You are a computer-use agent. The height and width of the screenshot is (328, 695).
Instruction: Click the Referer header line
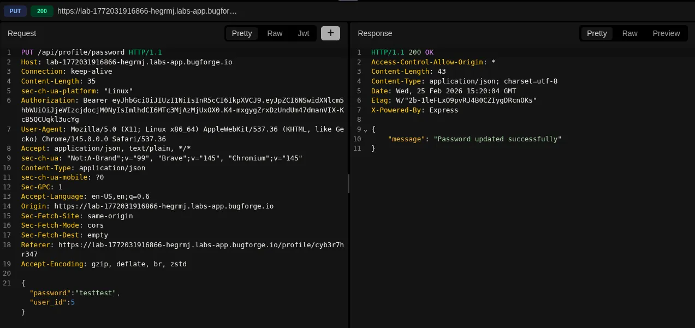183,249
